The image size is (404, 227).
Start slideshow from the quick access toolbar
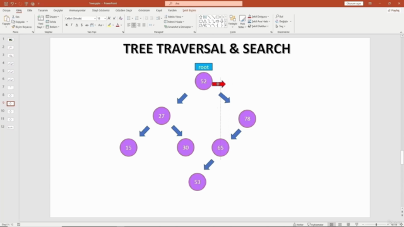pyautogui.click(x=27, y=4)
